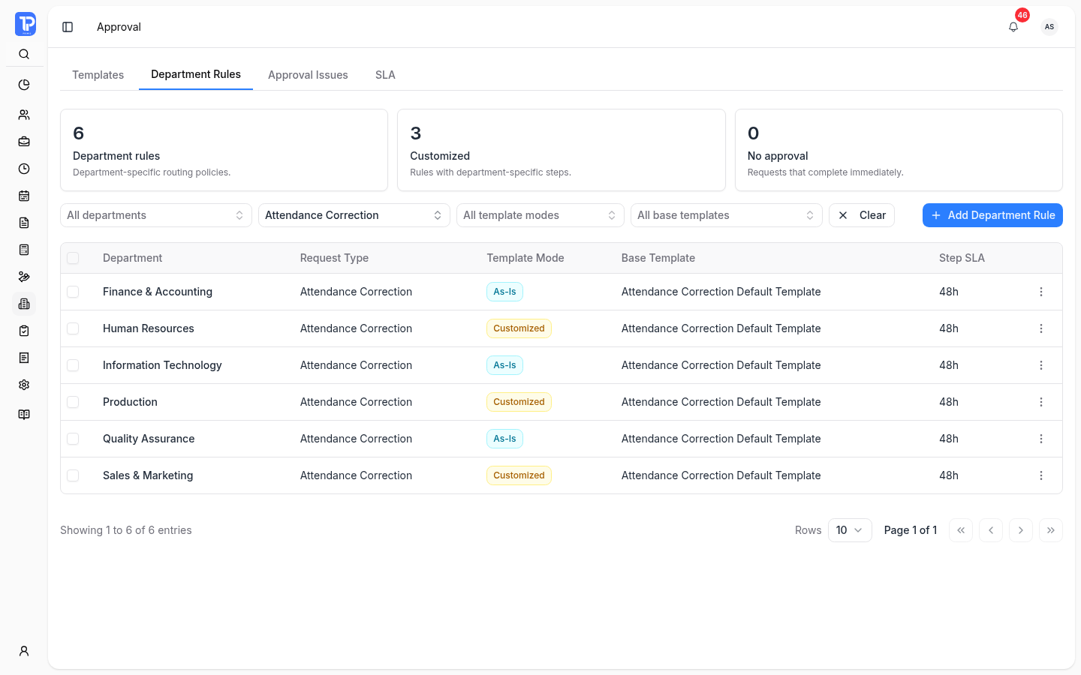Image resolution: width=1081 pixels, height=675 pixels.
Task: Click the Department rules summary card
Action: point(224,150)
